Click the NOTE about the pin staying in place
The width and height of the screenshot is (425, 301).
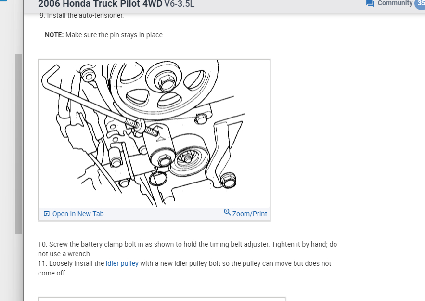pyautogui.click(x=104, y=35)
